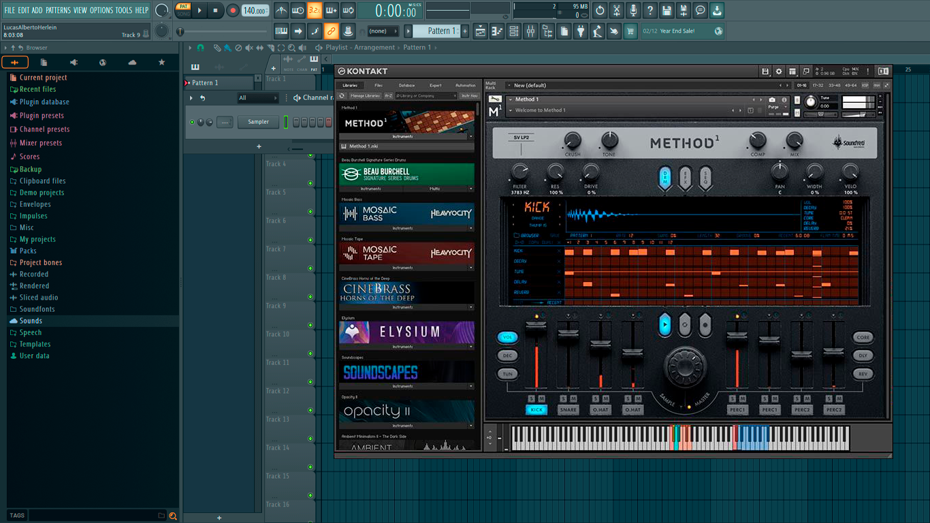Click the browser plugin star favorites icon
Screen dimensions: 930x523
coord(161,63)
